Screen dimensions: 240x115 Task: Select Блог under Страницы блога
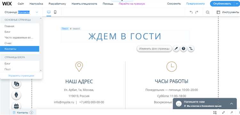tap(20, 63)
